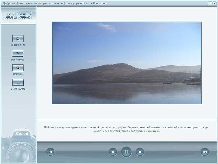
Task: Add slide to favorites with star button
Action: click(113, 152)
